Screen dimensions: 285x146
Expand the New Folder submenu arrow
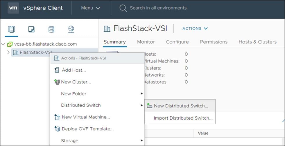pyautogui.click(x=141, y=94)
